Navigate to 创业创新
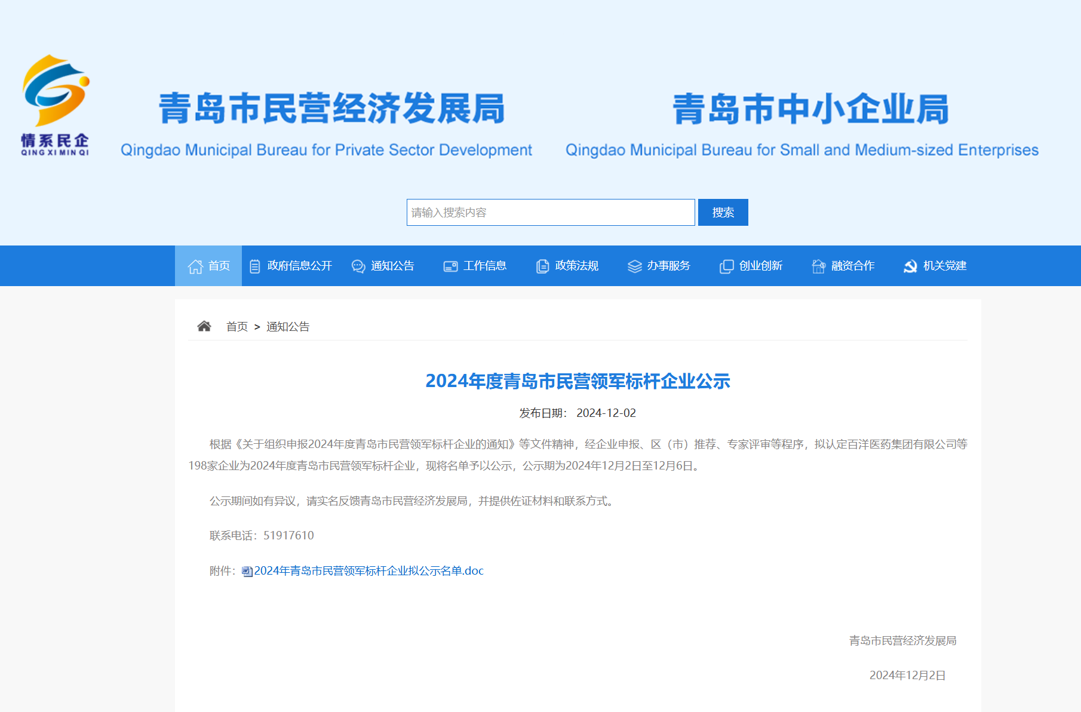The image size is (1081, 712). (761, 266)
